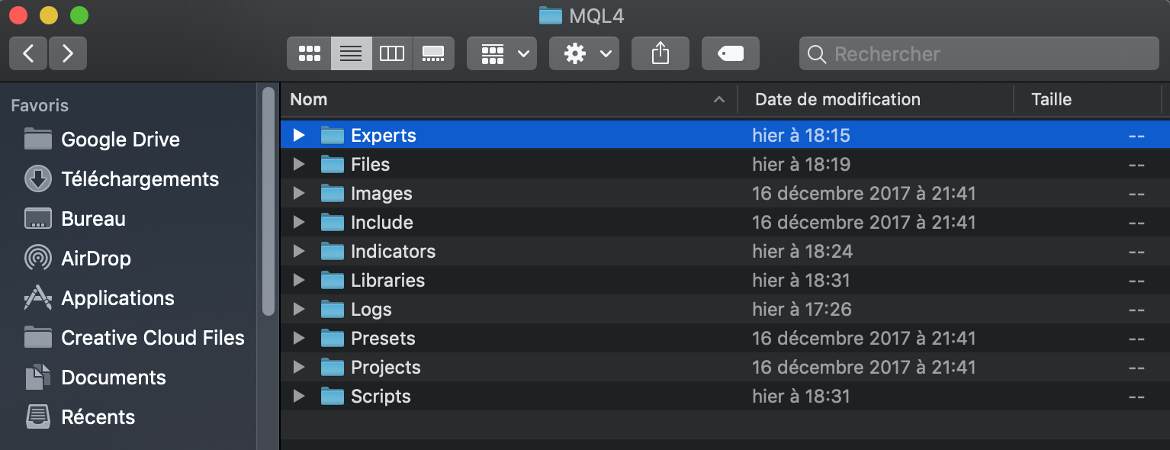
Task: Click the Tags icon in toolbar
Action: (729, 53)
